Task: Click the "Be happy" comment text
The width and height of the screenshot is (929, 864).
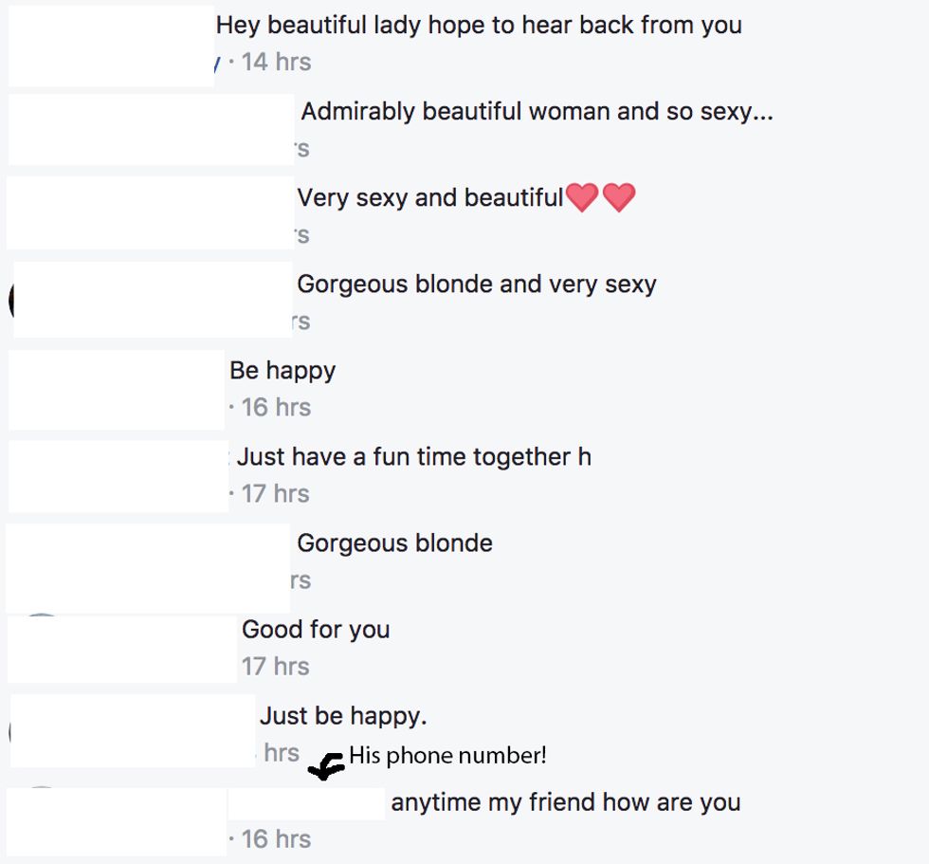Action: point(282,371)
